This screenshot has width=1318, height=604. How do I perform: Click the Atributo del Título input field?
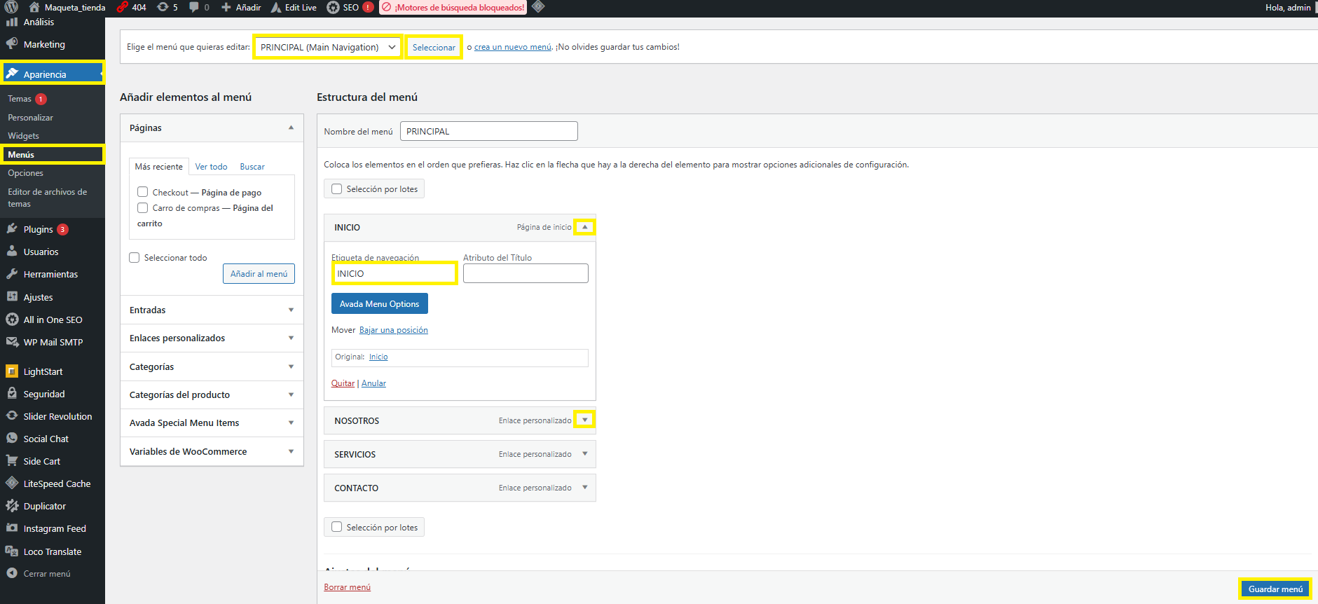[526, 274]
